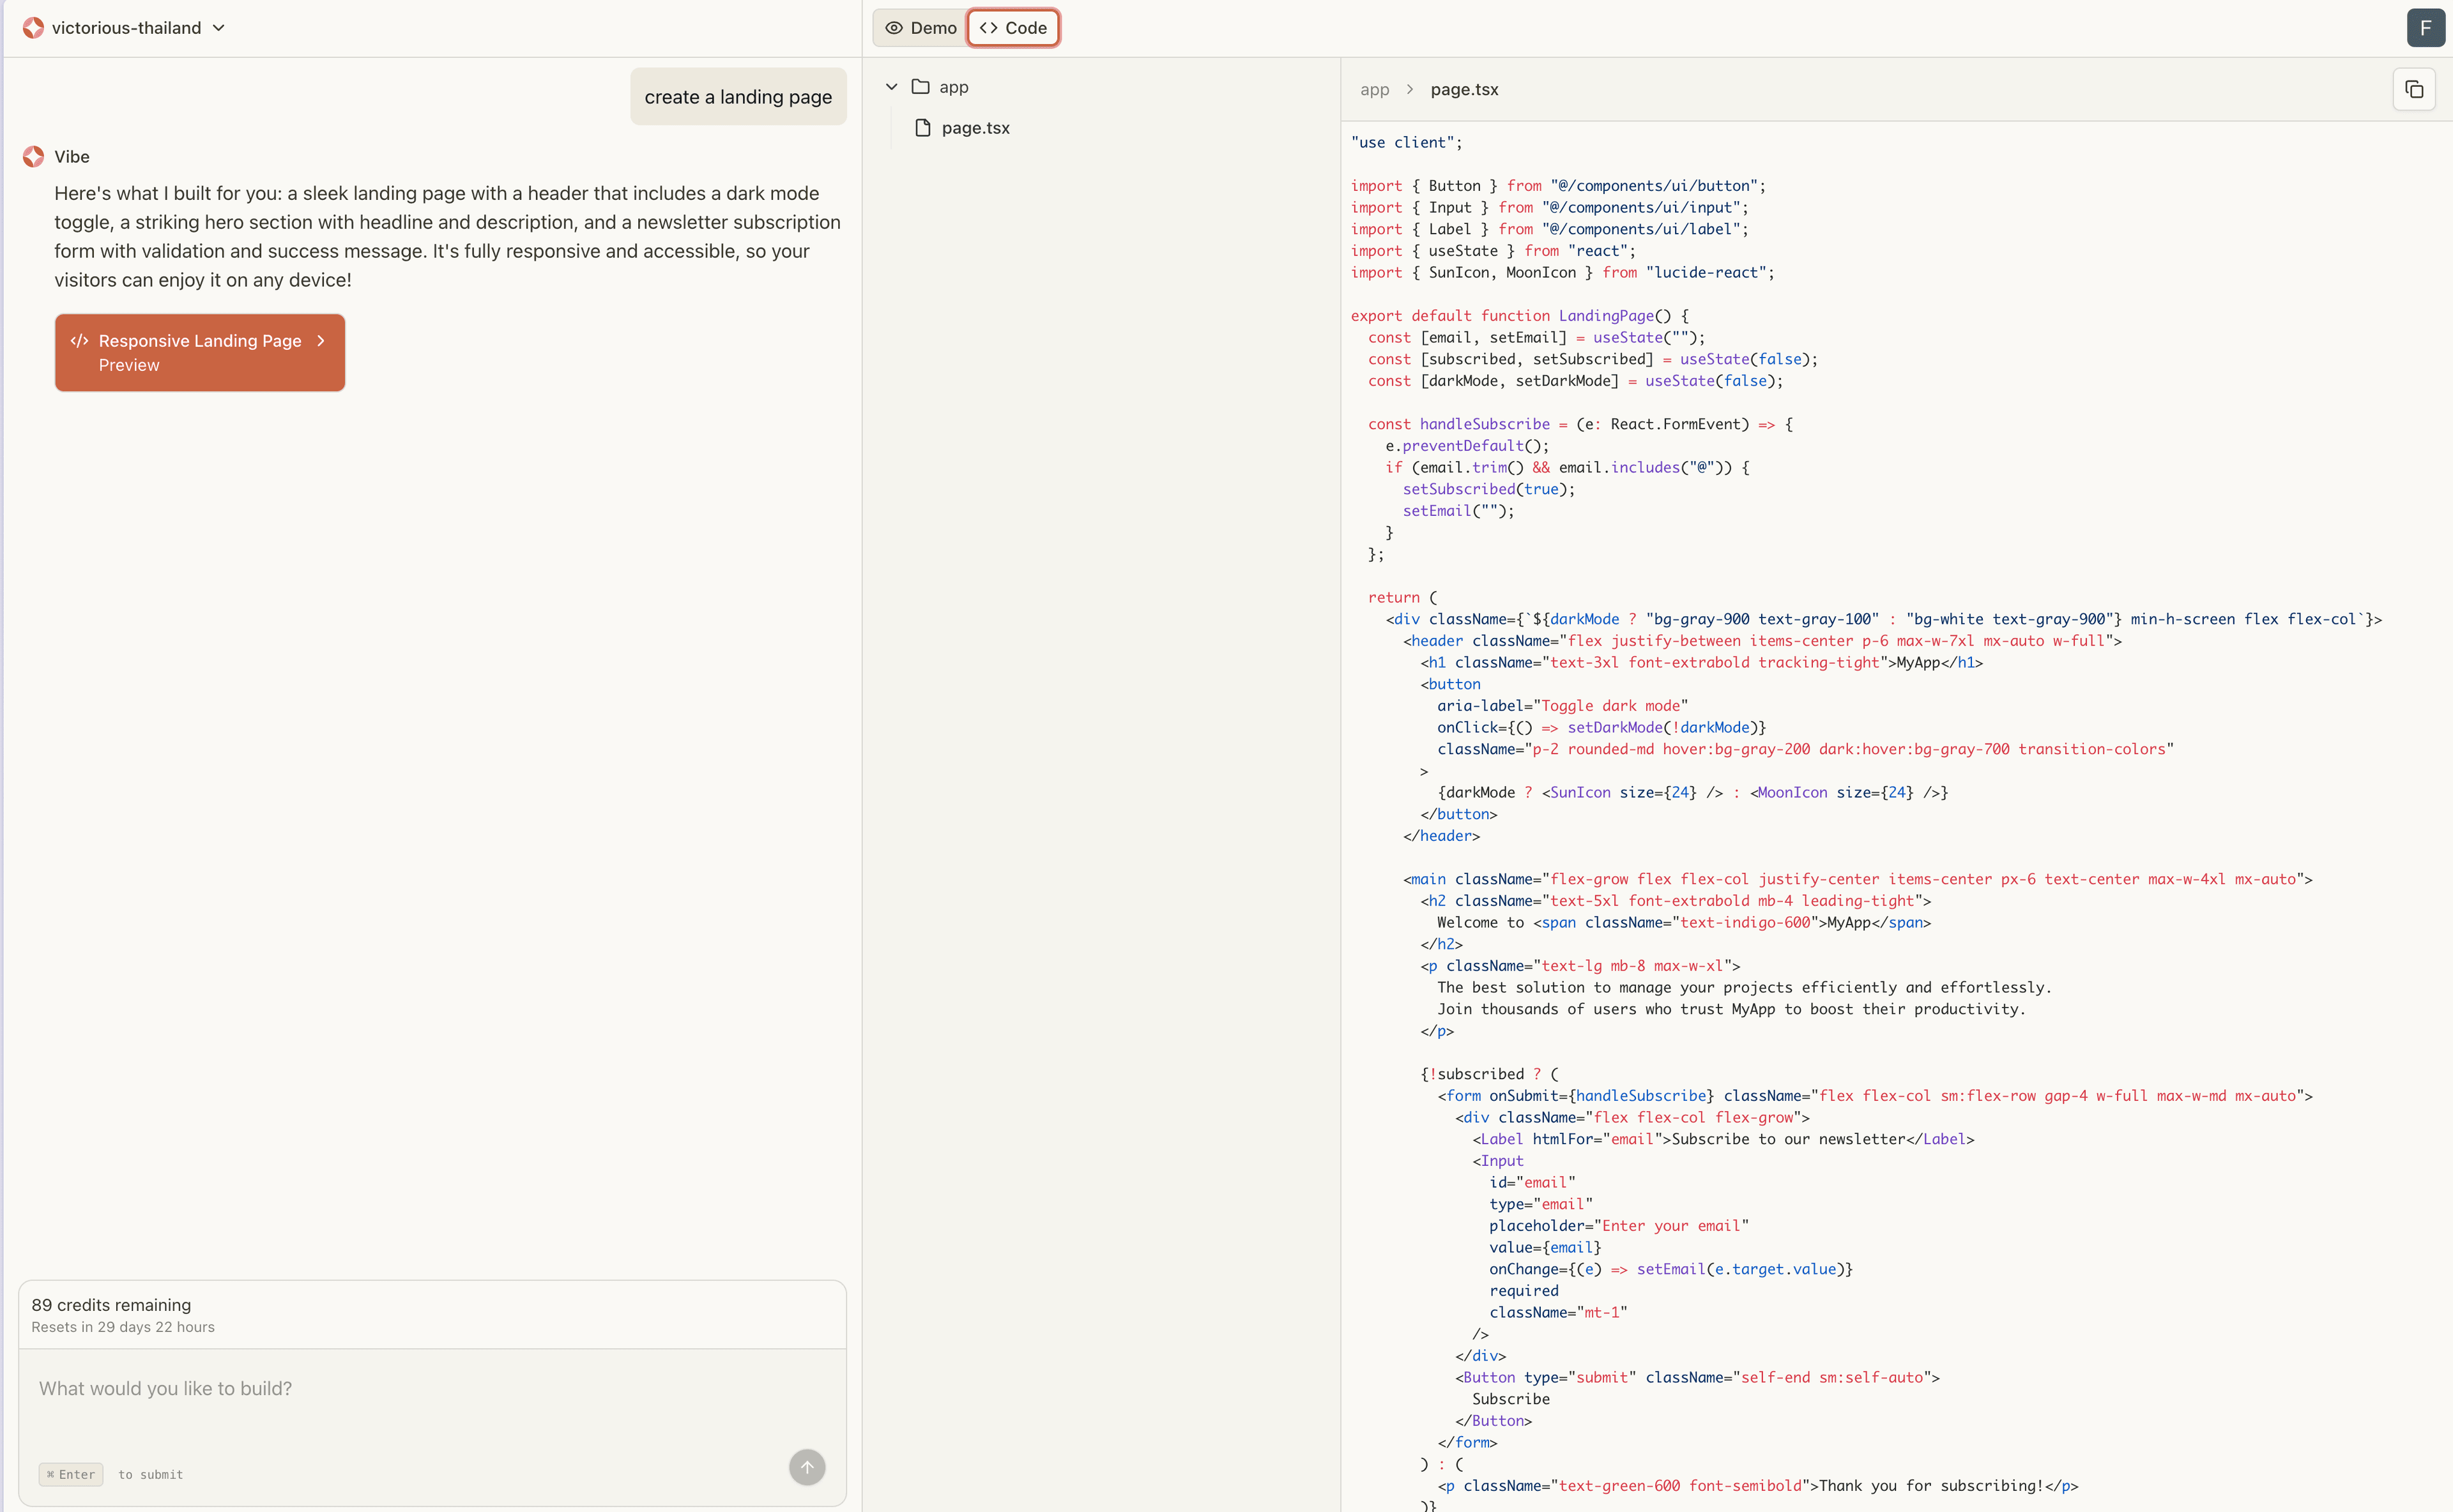Switch to the Demo view
Screen dimensions: 2453x1512
921,28
